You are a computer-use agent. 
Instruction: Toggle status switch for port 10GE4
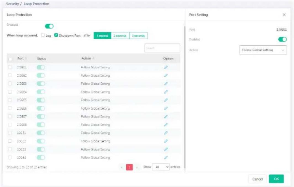[x=41, y=157]
